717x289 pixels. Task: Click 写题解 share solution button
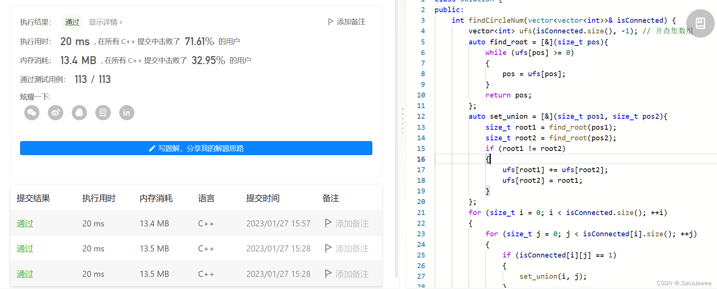click(196, 148)
